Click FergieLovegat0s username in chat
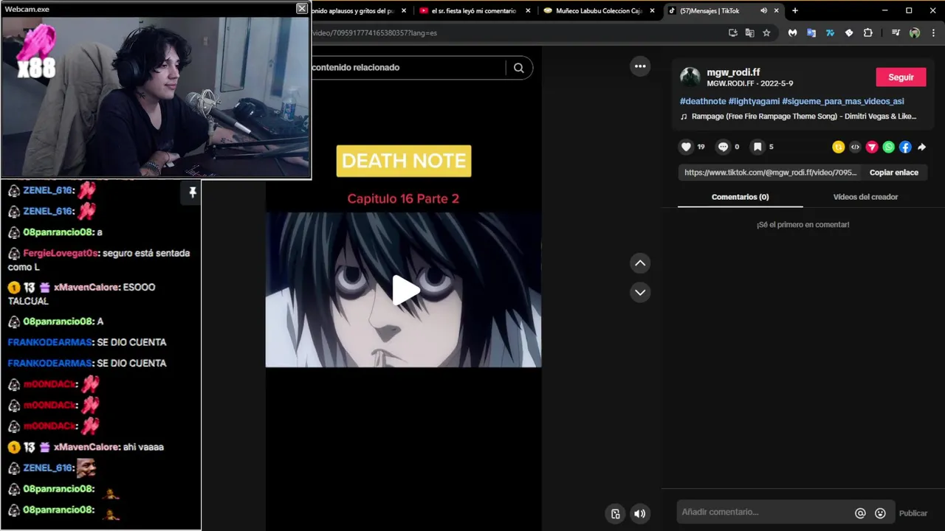 [x=60, y=253]
